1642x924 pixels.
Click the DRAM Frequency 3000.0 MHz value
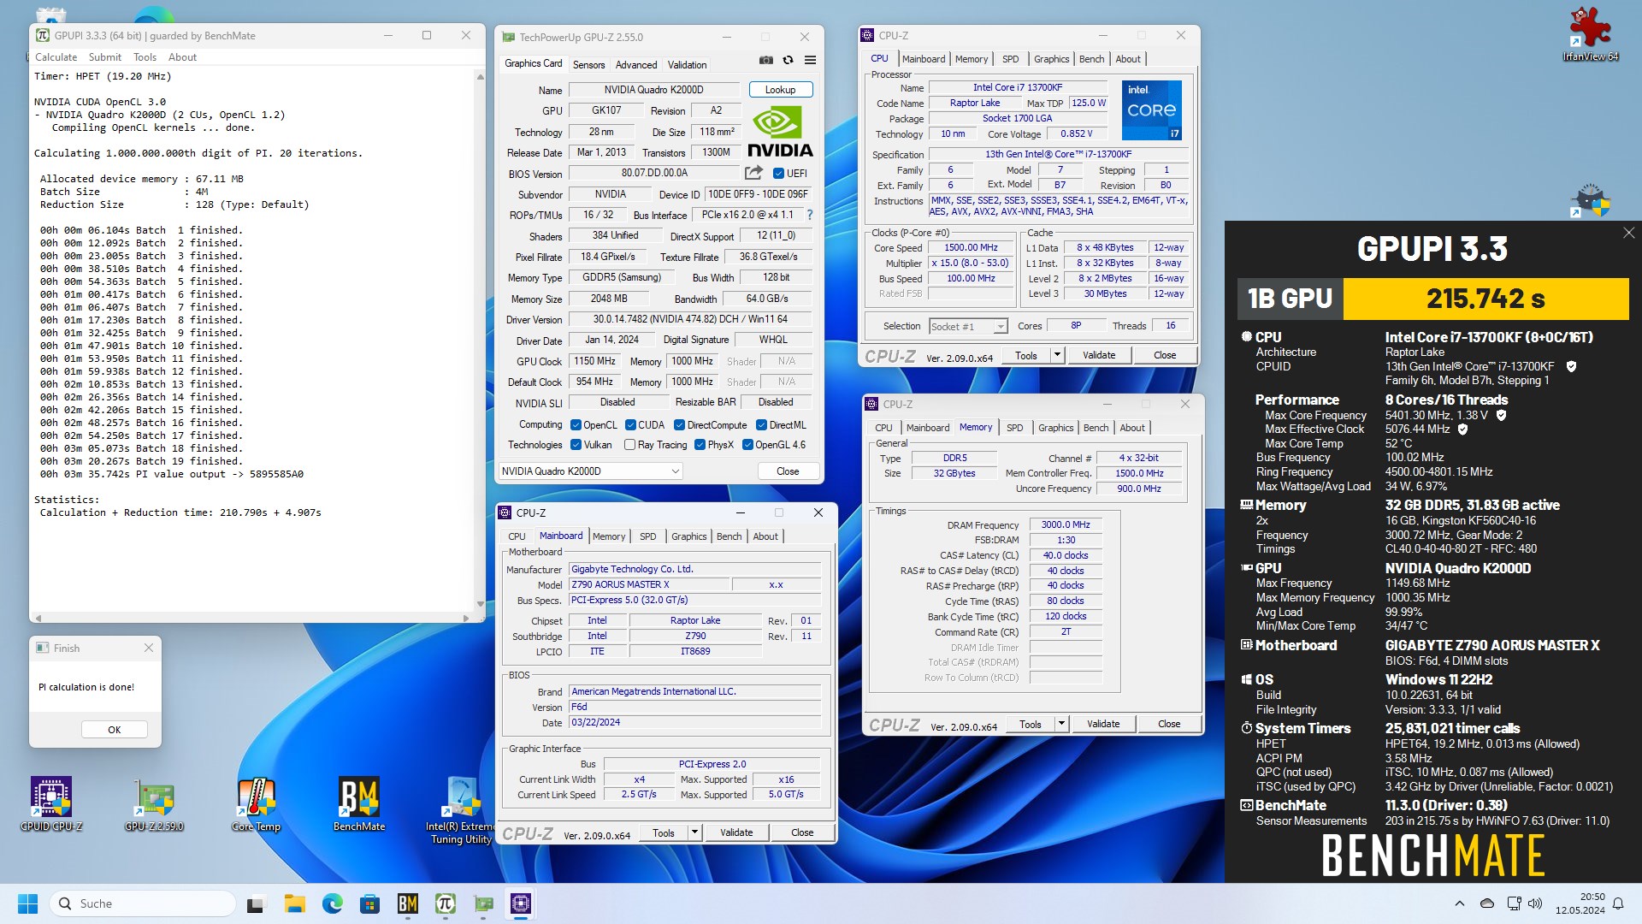pyautogui.click(x=1066, y=524)
